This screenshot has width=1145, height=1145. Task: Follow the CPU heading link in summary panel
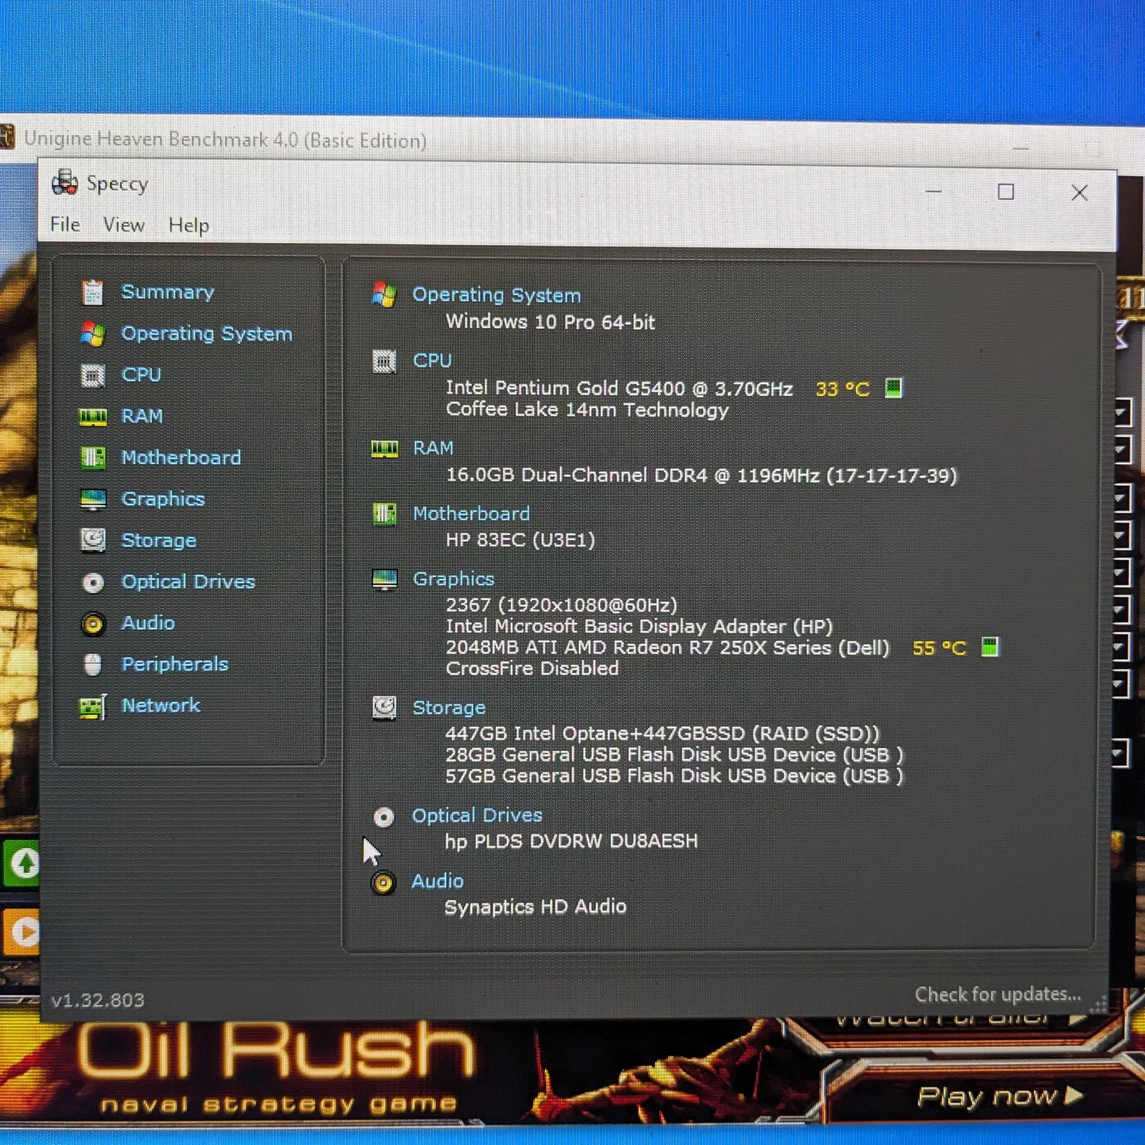pos(433,361)
